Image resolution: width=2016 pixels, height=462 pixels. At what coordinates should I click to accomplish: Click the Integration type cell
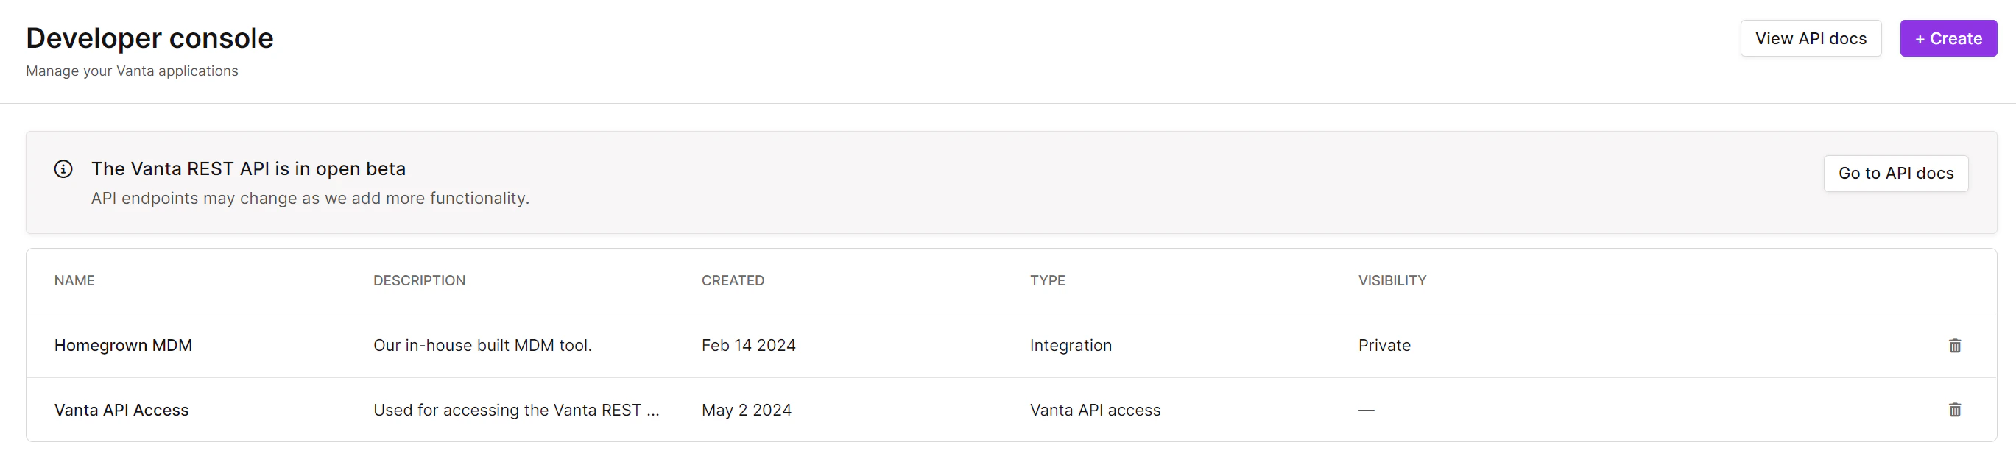click(1070, 346)
